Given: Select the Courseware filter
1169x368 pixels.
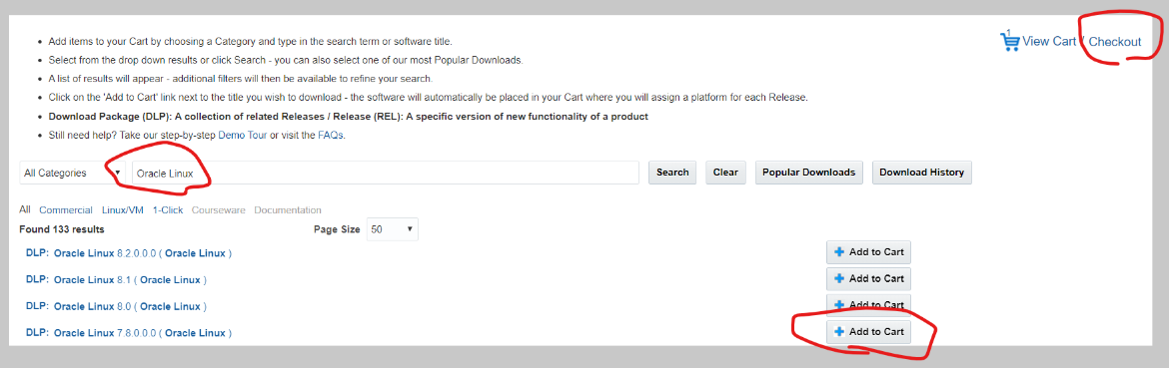Looking at the screenshot, I should [x=219, y=210].
